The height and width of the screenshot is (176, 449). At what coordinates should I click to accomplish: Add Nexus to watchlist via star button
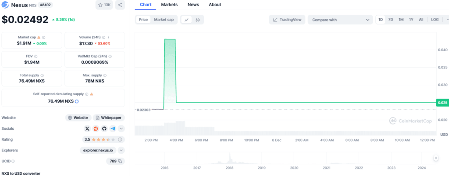point(104,5)
